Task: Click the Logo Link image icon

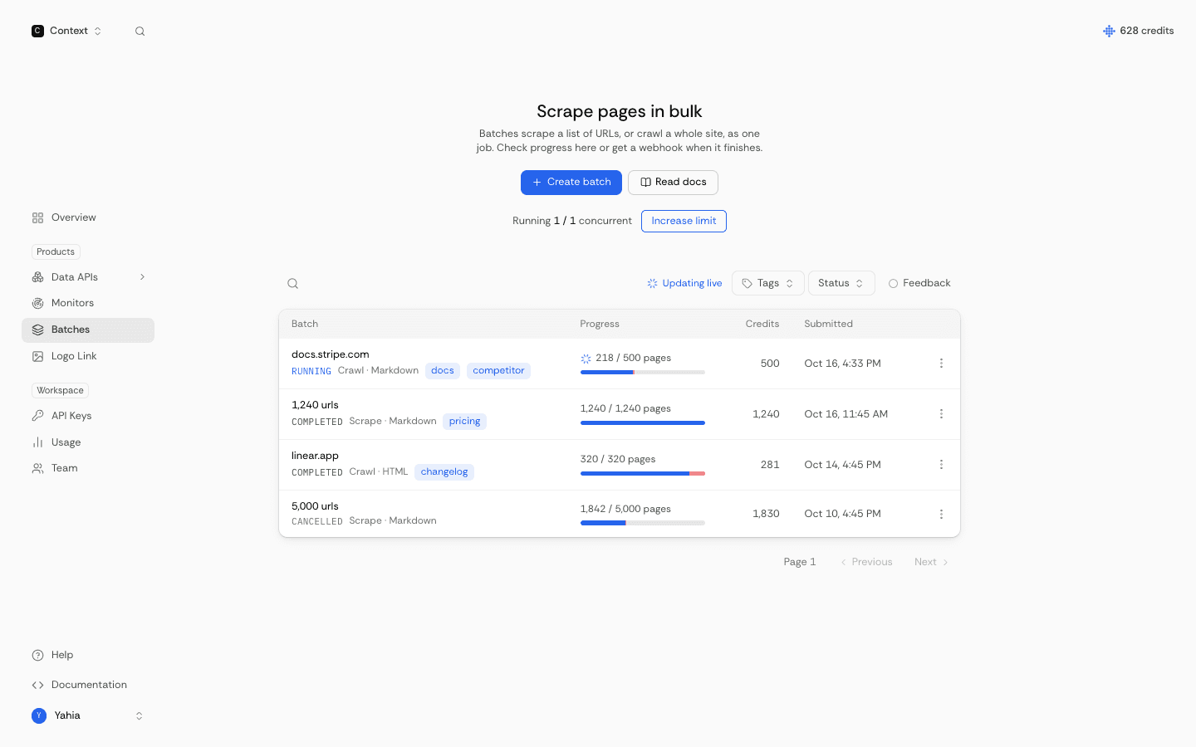Action: tap(38, 357)
